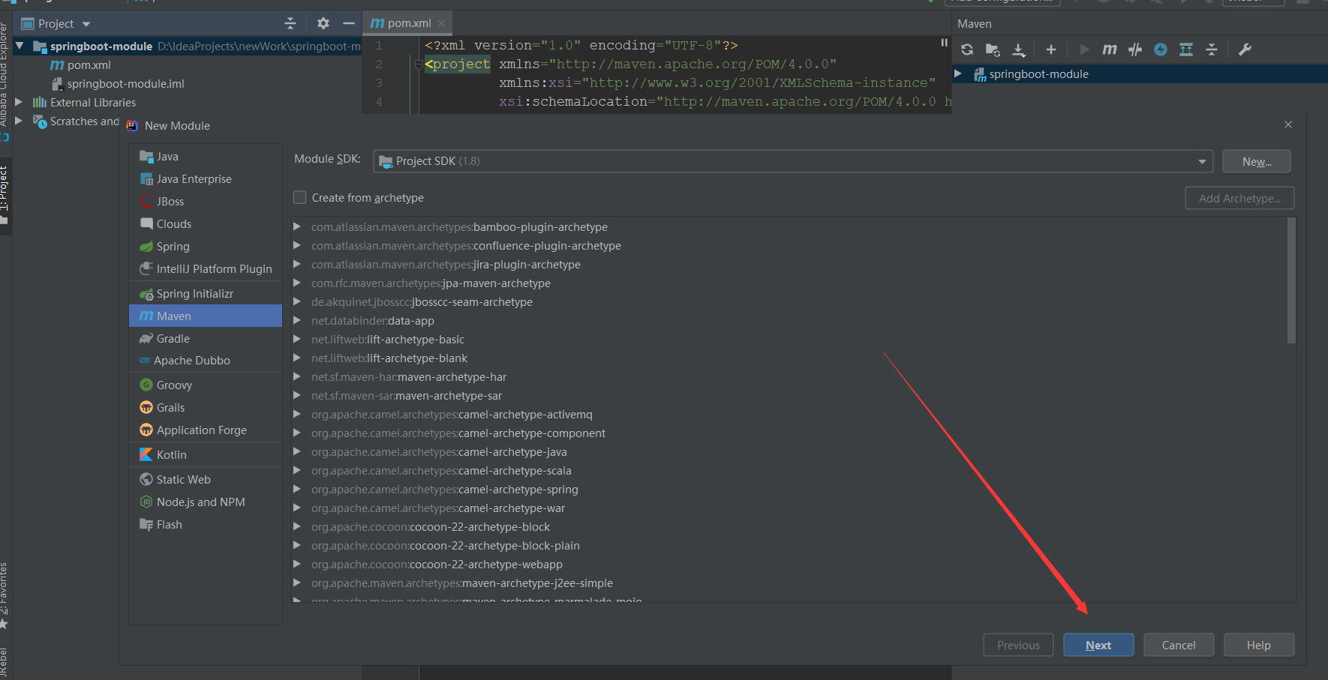Click the Cancel button
The image size is (1328, 680).
click(x=1179, y=645)
